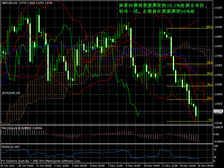
Task: Click the MACD(12,26,9) indicator label
Action: [x=11, y=128]
